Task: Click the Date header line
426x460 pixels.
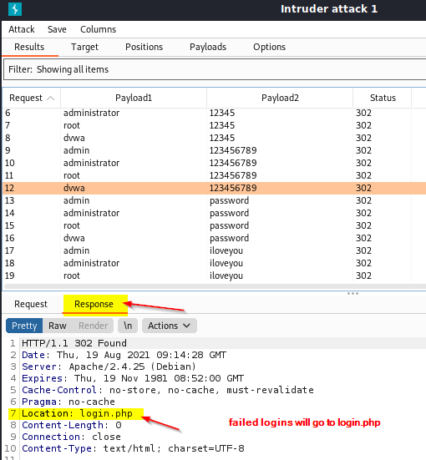Action: [124, 355]
